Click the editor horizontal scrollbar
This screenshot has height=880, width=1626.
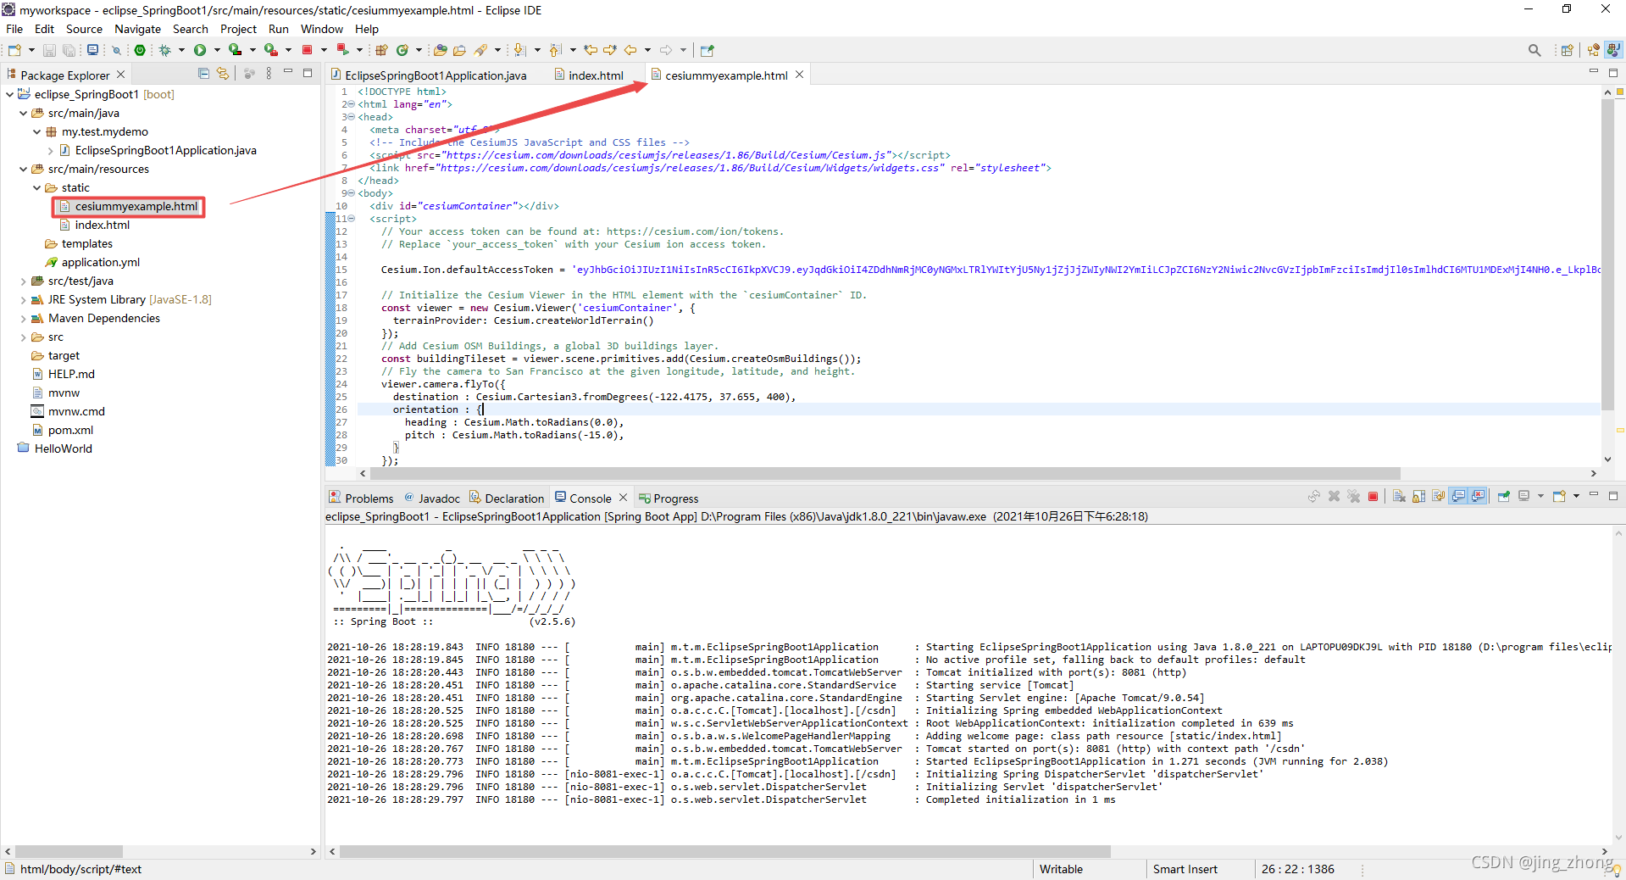point(885,473)
